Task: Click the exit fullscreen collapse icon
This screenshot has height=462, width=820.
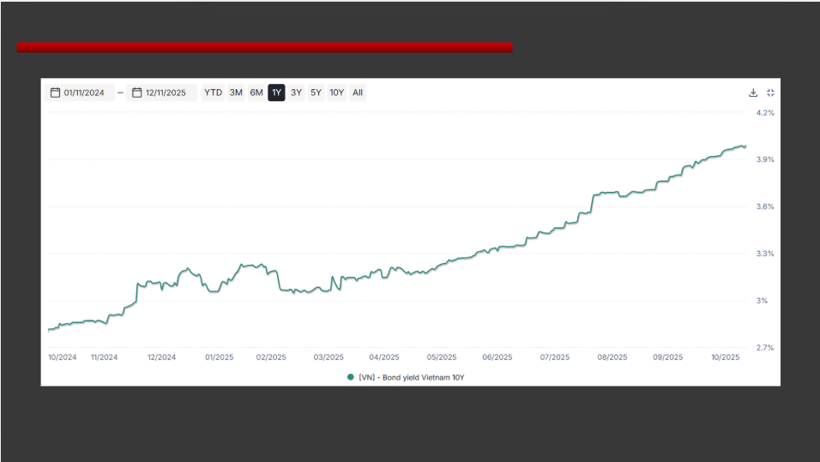Action: pos(770,93)
